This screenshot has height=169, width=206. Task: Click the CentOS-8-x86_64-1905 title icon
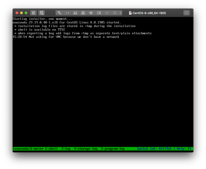point(130,13)
